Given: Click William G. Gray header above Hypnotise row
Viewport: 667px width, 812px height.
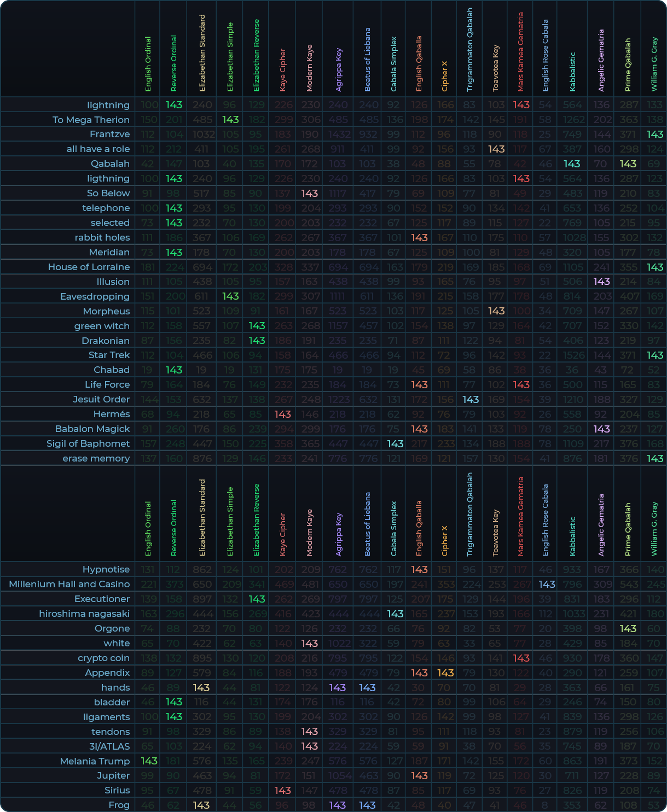Looking at the screenshot, I should pos(654,529).
